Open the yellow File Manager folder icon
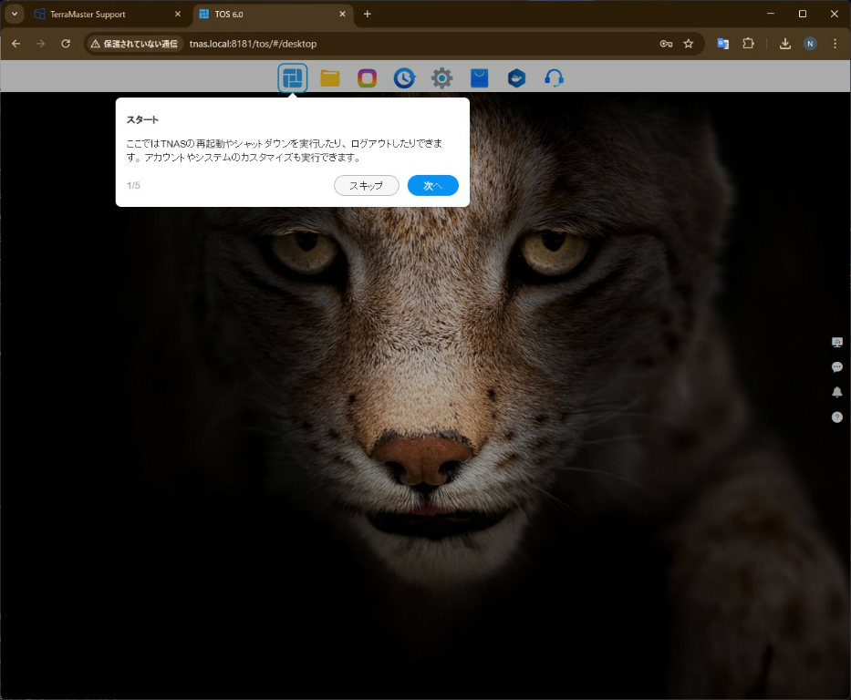The width and height of the screenshot is (851, 700). 330,78
